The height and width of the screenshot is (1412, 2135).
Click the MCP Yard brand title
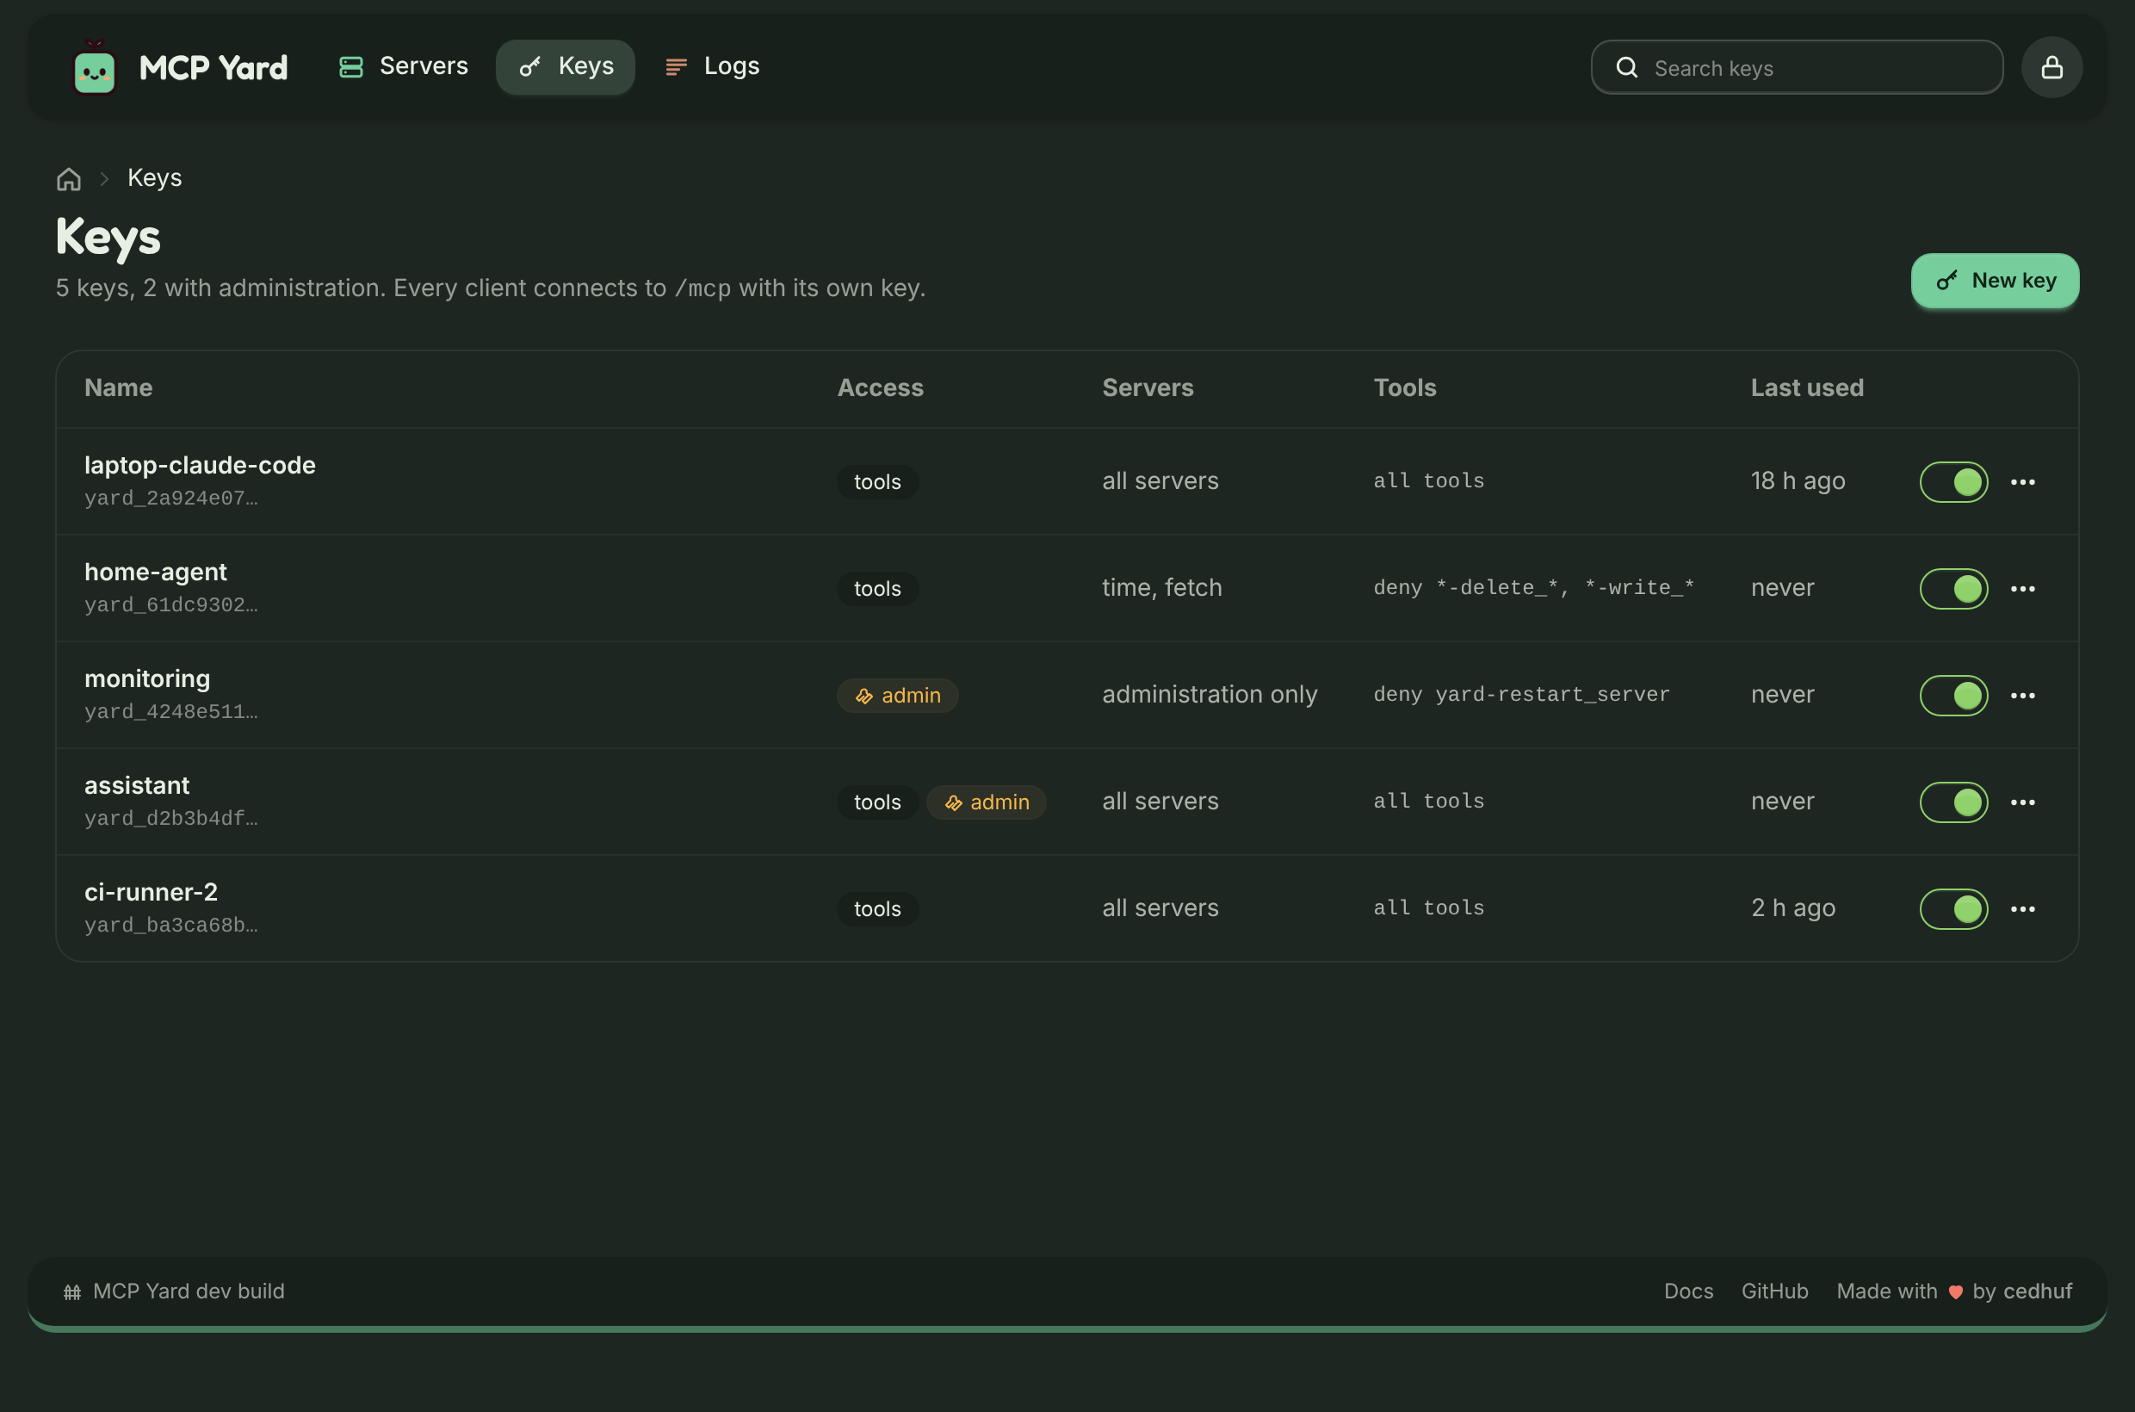[213, 67]
